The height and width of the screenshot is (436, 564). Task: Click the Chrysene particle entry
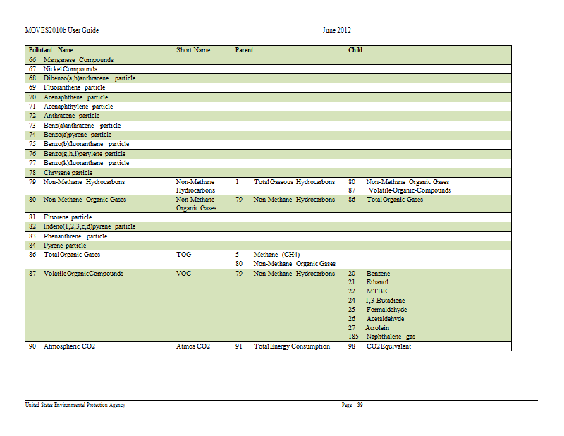click(x=68, y=172)
